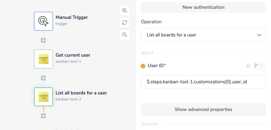The height and width of the screenshot is (130, 271).
Task: Show advanced properties
Action: click(203, 110)
